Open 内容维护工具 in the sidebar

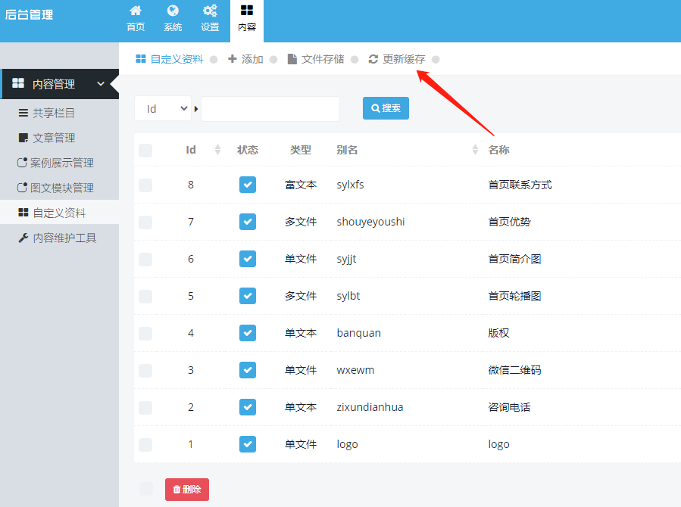coord(64,238)
